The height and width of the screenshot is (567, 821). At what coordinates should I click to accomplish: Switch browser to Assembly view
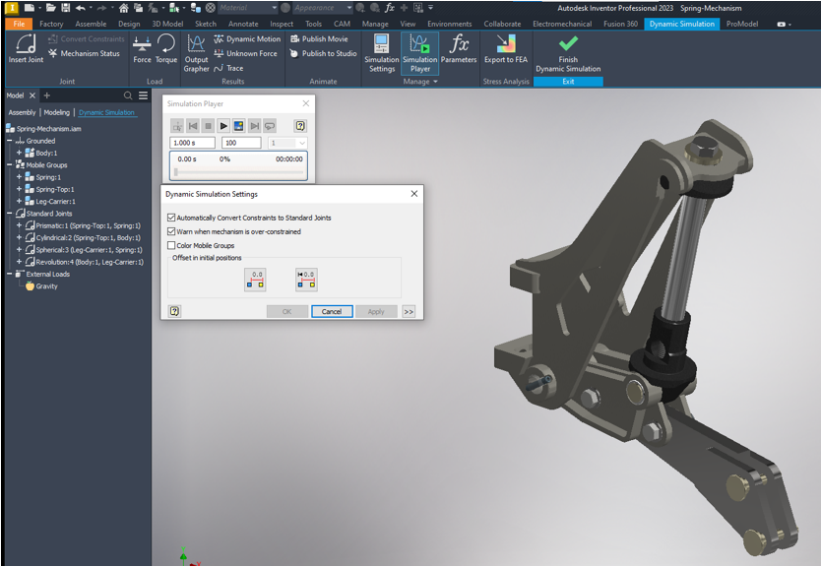coord(22,112)
